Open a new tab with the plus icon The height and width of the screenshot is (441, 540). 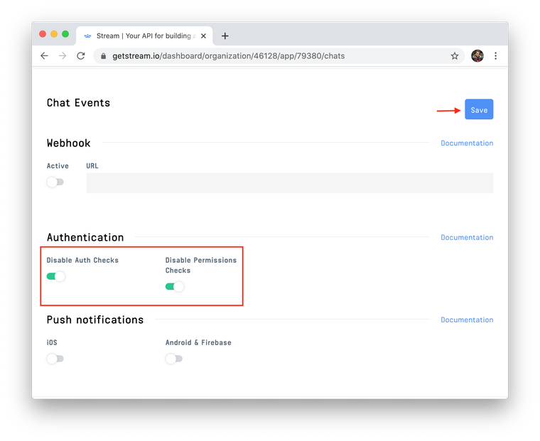(x=225, y=36)
